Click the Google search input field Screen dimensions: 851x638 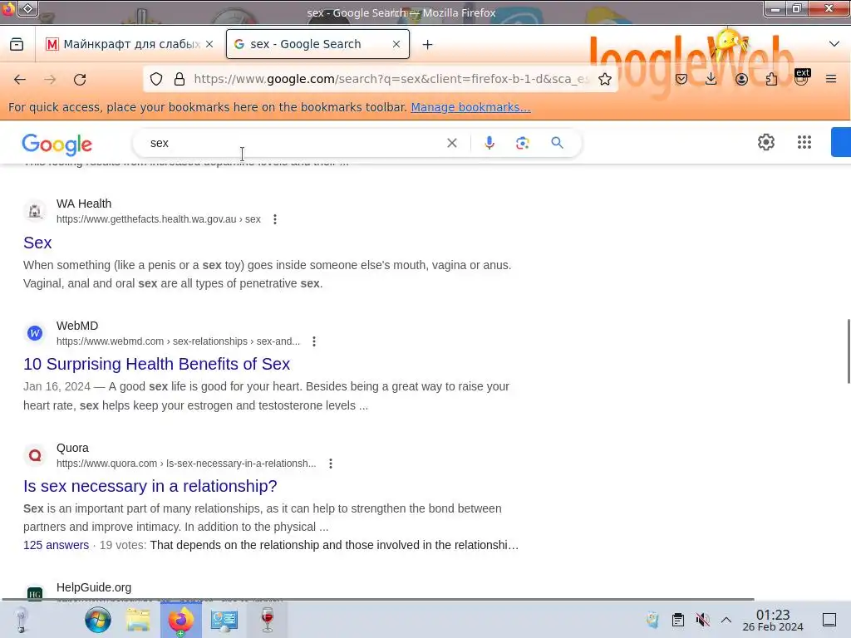pos(293,143)
